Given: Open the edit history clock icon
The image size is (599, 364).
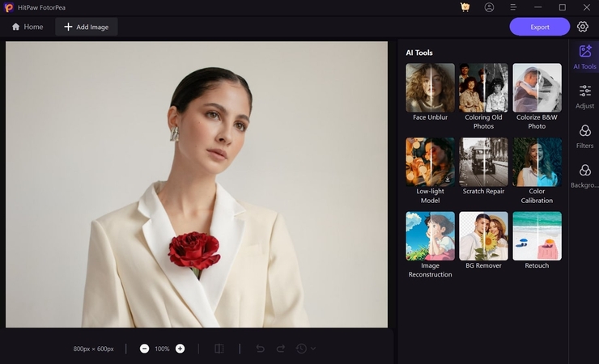Looking at the screenshot, I should pos(301,349).
